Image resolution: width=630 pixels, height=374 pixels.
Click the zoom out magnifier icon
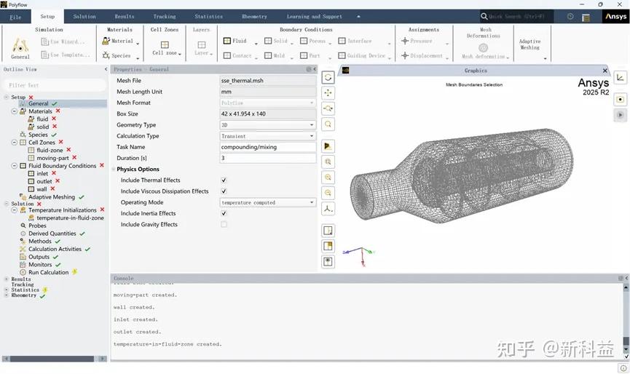tap(328, 193)
